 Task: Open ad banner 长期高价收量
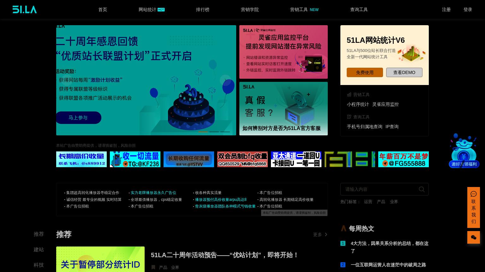[x=81, y=159]
